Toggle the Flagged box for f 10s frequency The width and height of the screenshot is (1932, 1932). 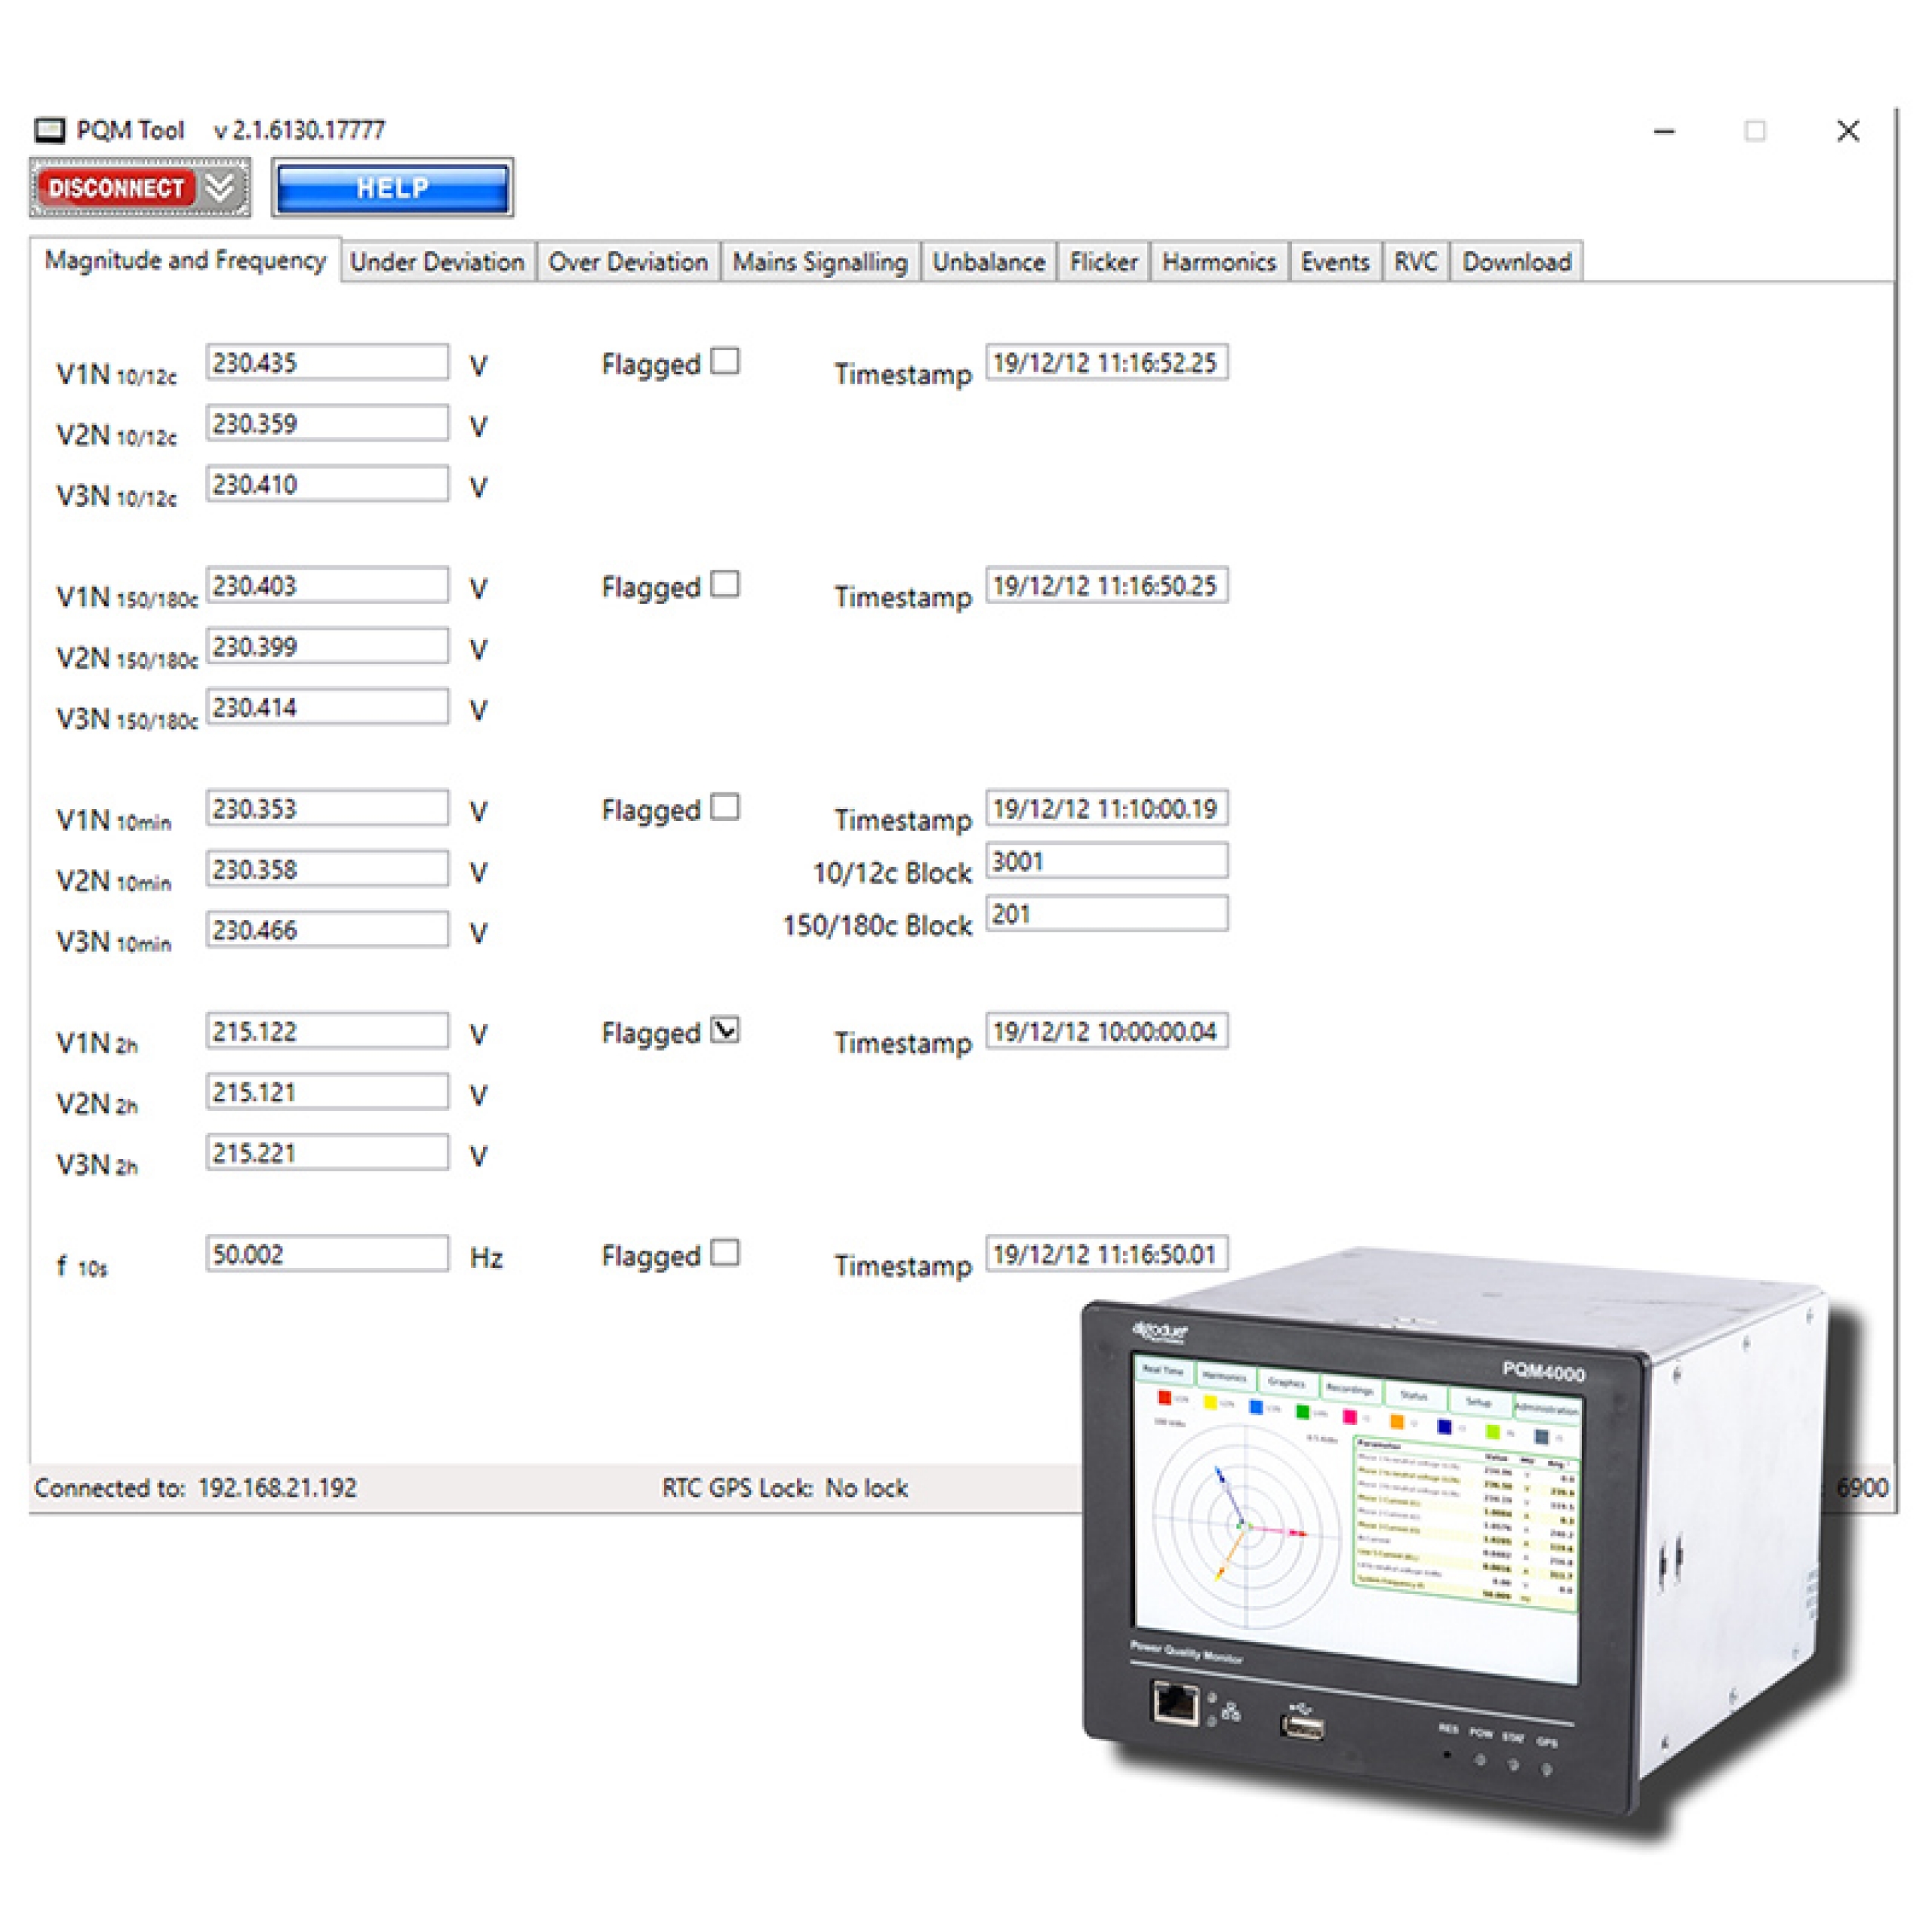[725, 1253]
